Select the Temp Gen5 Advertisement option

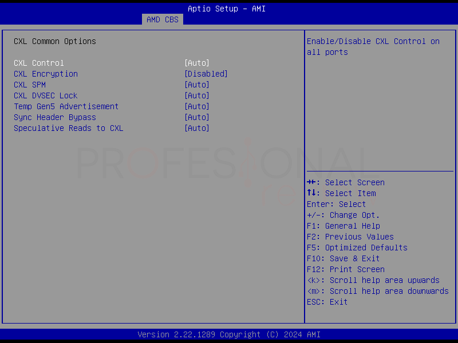(66, 106)
